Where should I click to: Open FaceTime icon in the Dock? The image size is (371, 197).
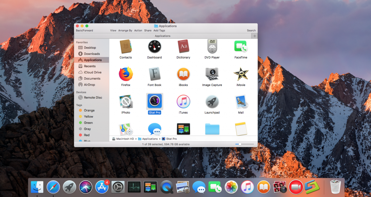click(215, 187)
